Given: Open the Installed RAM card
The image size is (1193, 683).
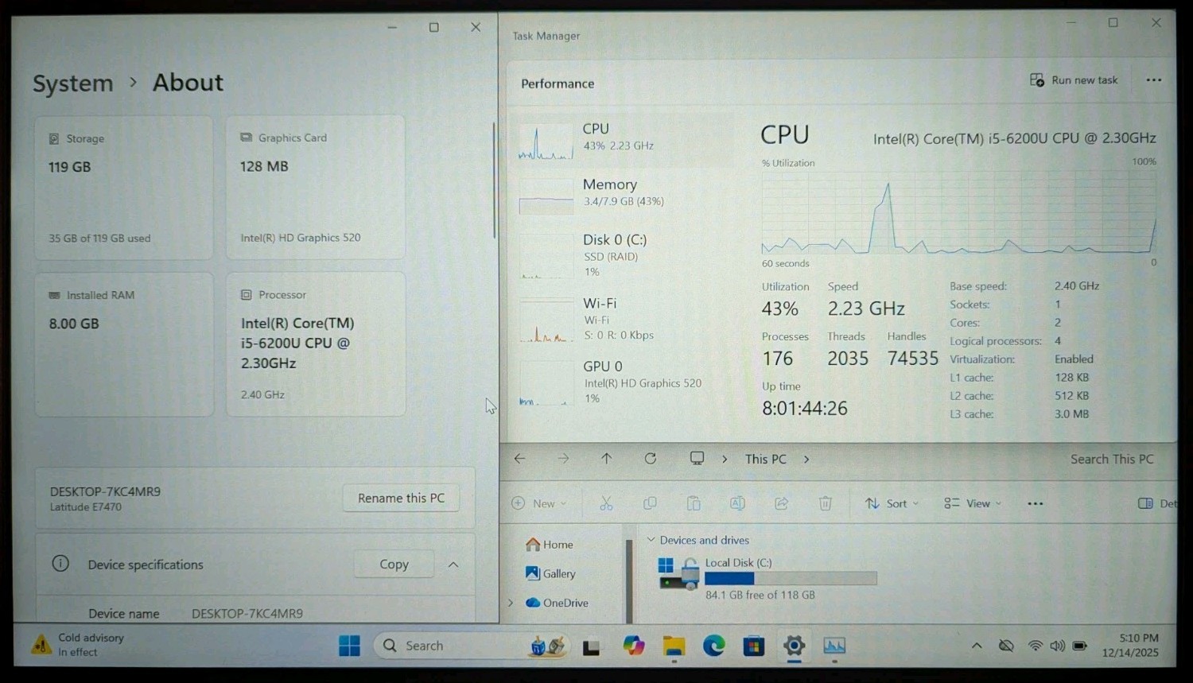Looking at the screenshot, I should pos(124,344).
